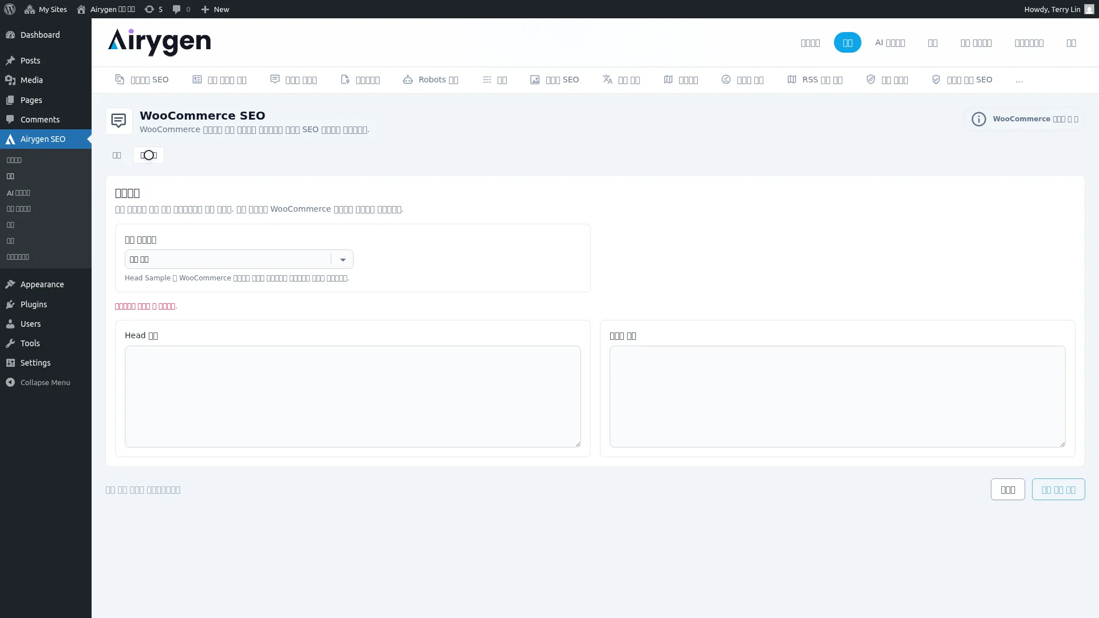
Task: Open the RSS tab
Action: pos(815,80)
